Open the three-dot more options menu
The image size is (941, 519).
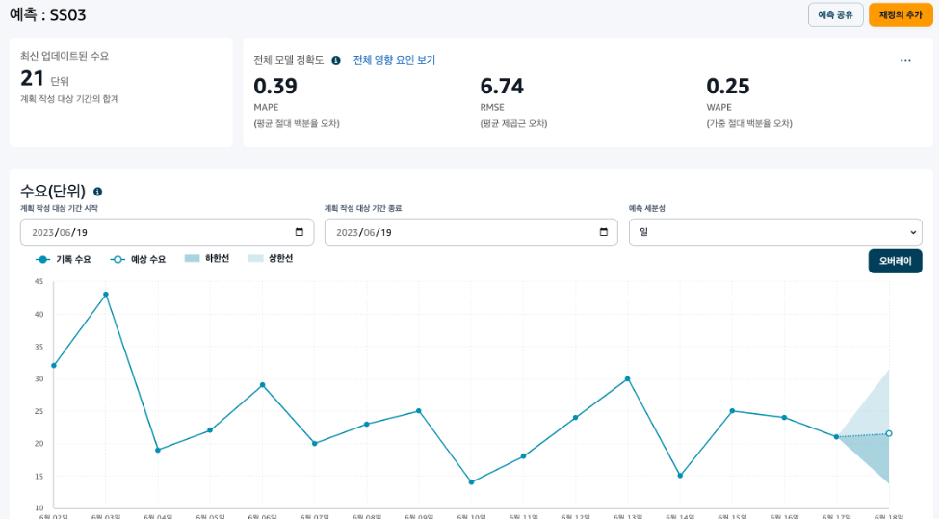click(904, 60)
